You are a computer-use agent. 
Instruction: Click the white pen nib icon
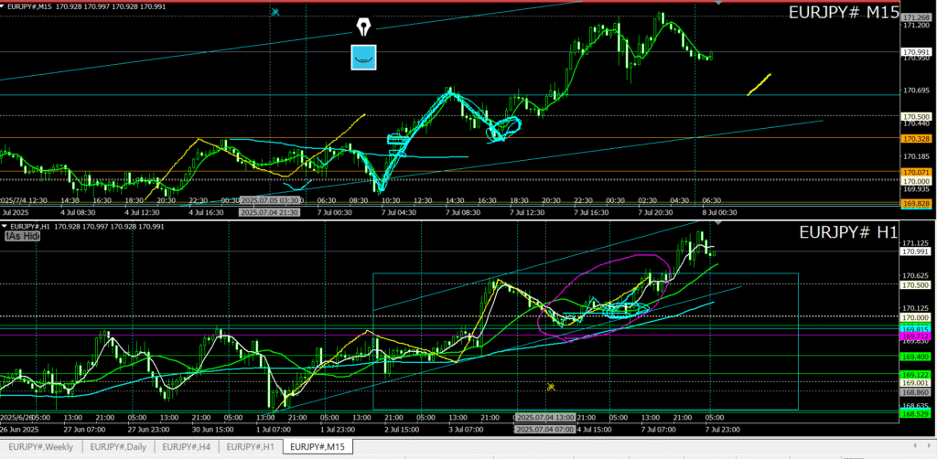(x=364, y=26)
